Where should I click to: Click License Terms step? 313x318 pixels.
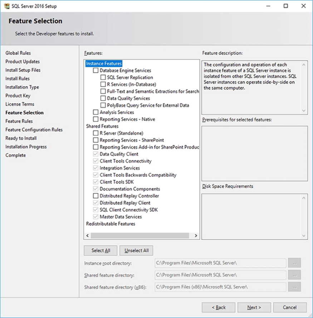tap(20, 104)
